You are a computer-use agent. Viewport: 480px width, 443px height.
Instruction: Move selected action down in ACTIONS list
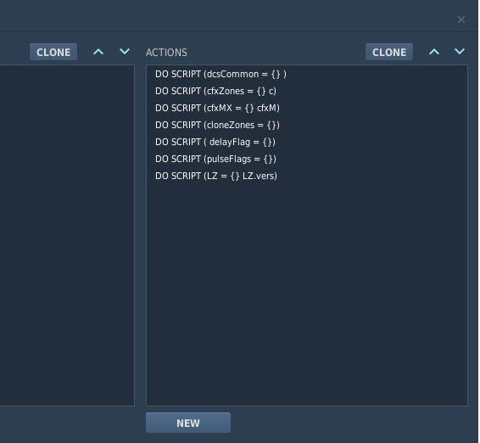tap(460, 52)
